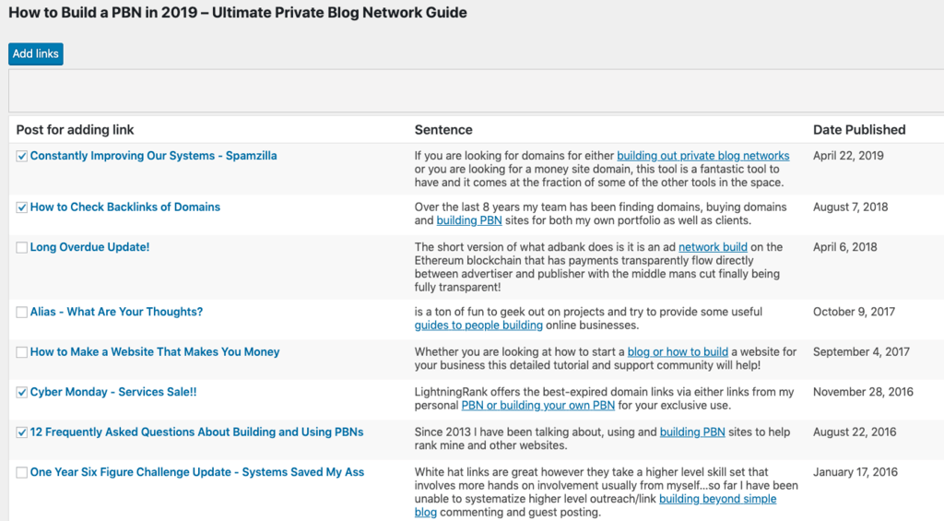Open the Long Overdue Update! post link
Screen dimensions: 944x521
(89, 247)
